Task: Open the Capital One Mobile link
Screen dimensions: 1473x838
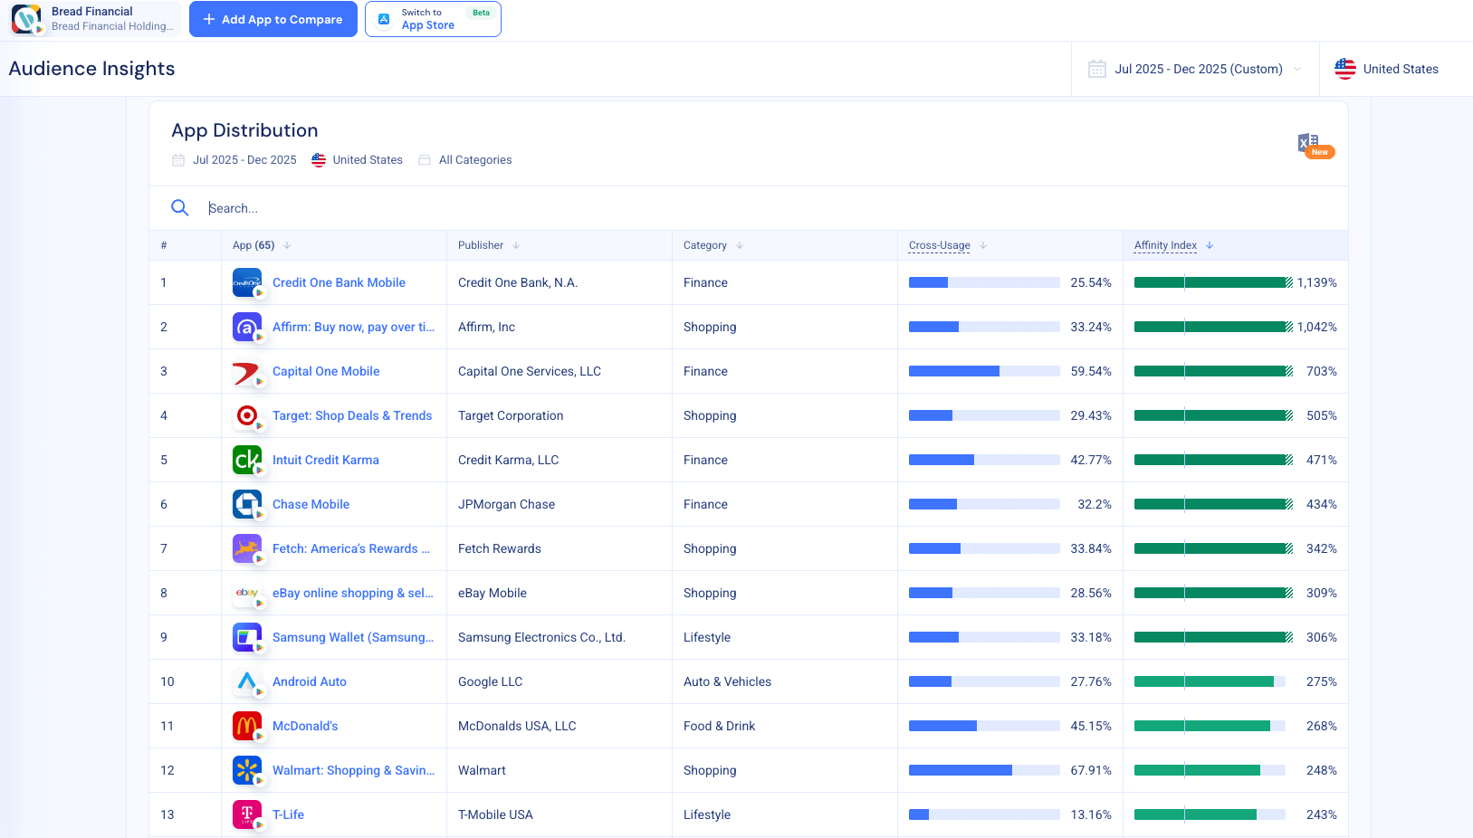Action: click(x=326, y=371)
